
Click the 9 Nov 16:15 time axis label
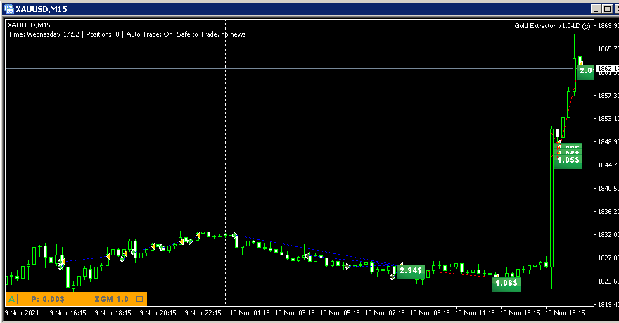pyautogui.click(x=68, y=312)
